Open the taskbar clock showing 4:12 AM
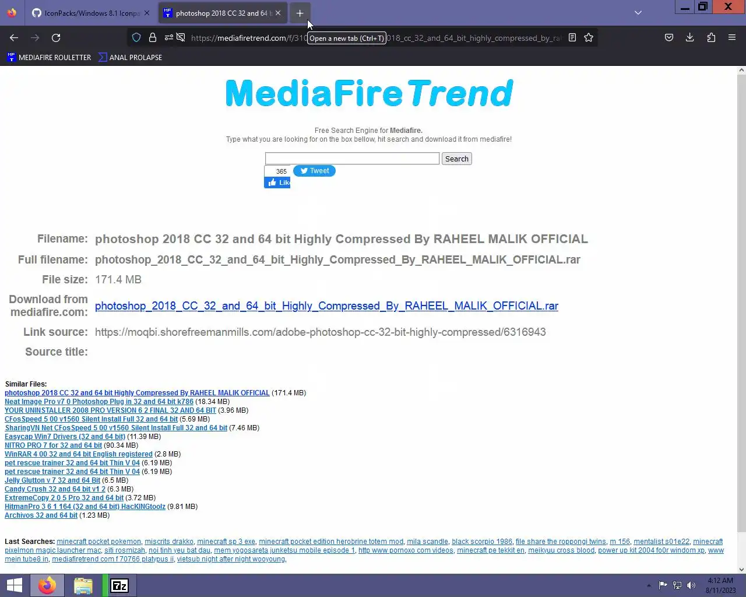 pos(720,585)
